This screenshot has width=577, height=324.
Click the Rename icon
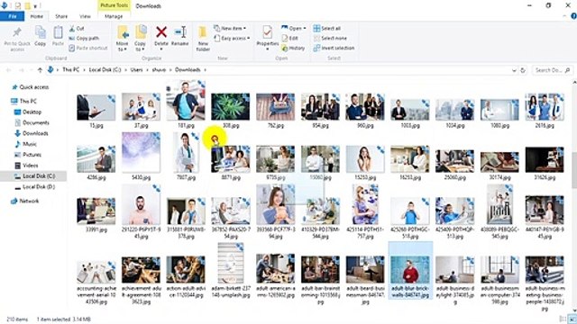[x=180, y=32]
